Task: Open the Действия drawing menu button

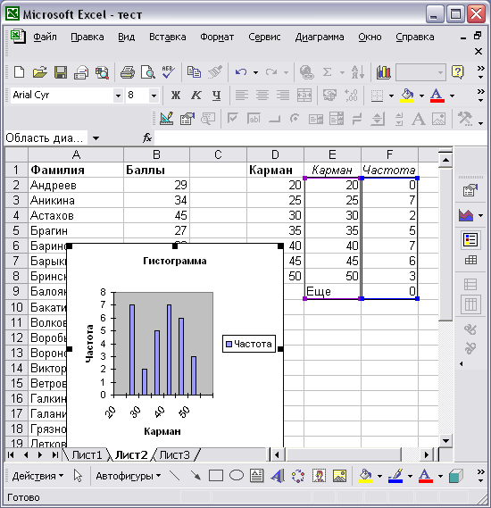Action: click(x=37, y=476)
